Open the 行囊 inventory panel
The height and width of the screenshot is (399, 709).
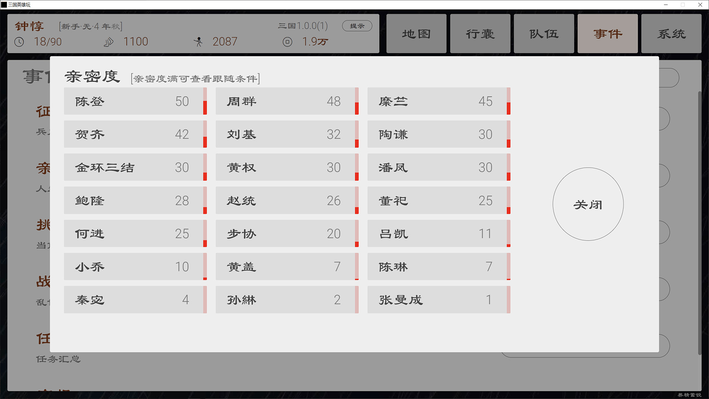tap(480, 33)
